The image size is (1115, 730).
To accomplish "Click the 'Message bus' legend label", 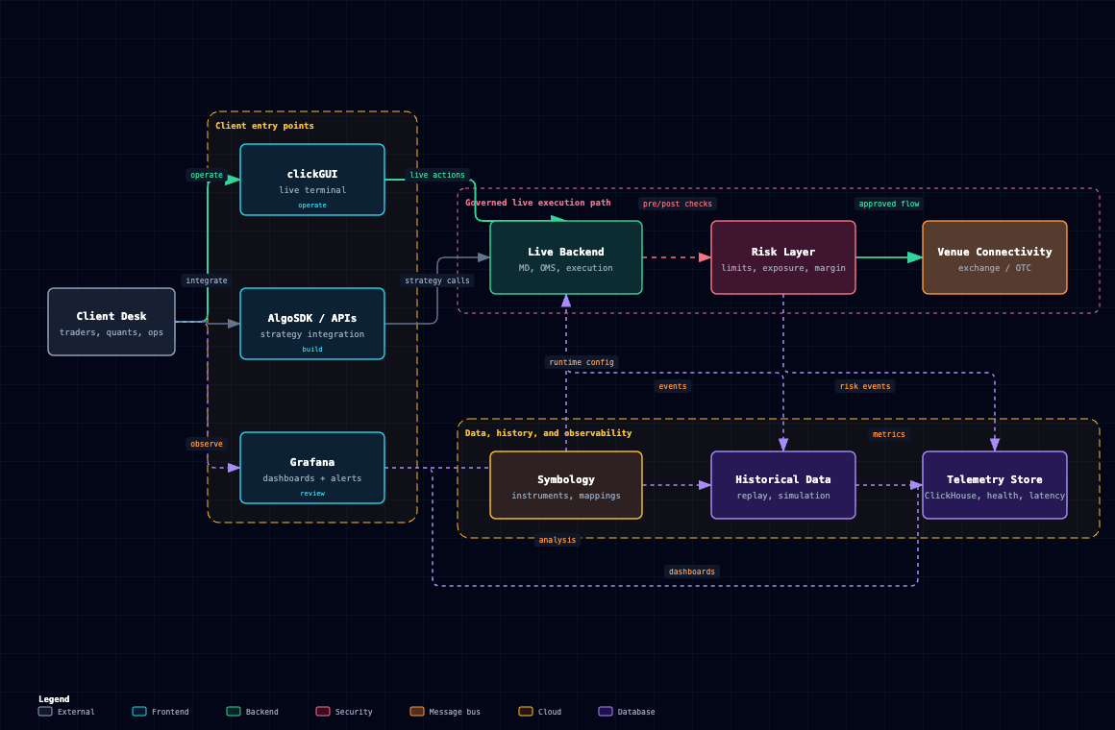I will [x=455, y=712].
